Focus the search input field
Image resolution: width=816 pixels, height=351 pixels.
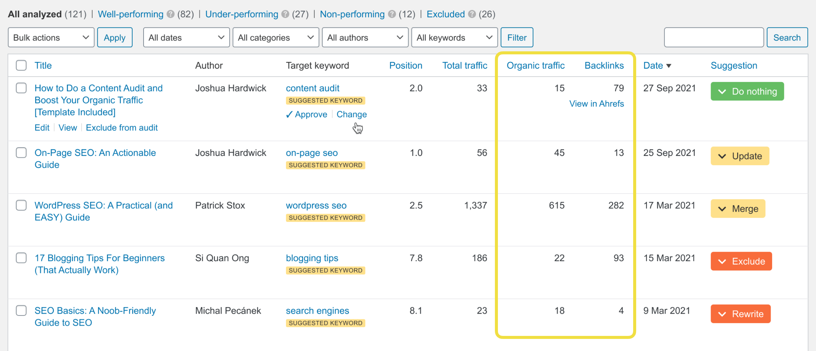[714, 37]
